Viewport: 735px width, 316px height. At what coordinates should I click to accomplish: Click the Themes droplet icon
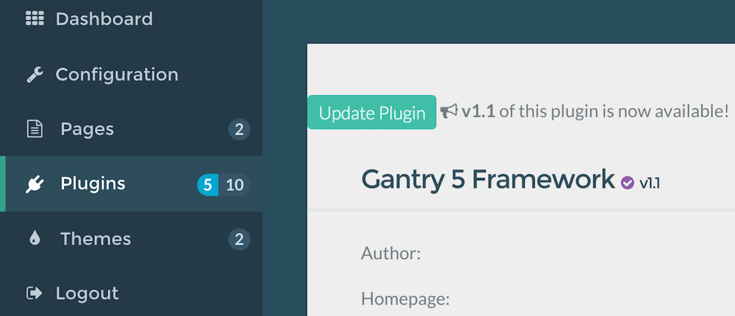[35, 238]
